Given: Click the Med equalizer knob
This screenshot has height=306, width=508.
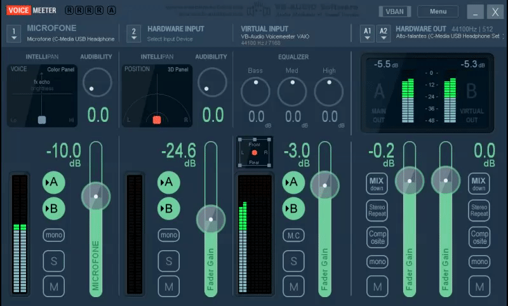Looking at the screenshot, I should pos(292,91).
